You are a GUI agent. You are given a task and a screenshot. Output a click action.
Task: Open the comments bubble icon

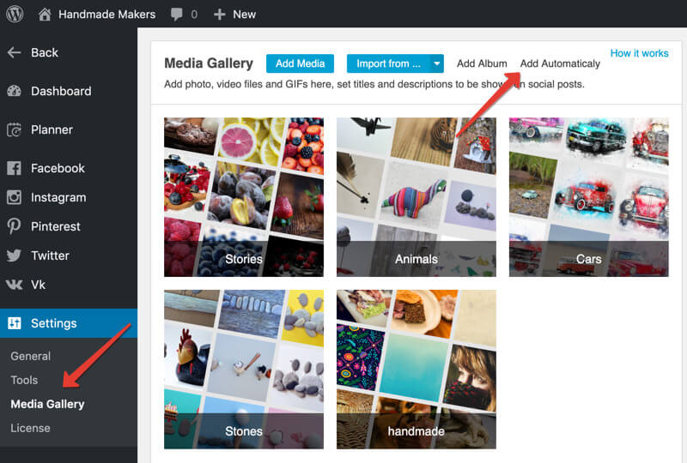coord(177,15)
